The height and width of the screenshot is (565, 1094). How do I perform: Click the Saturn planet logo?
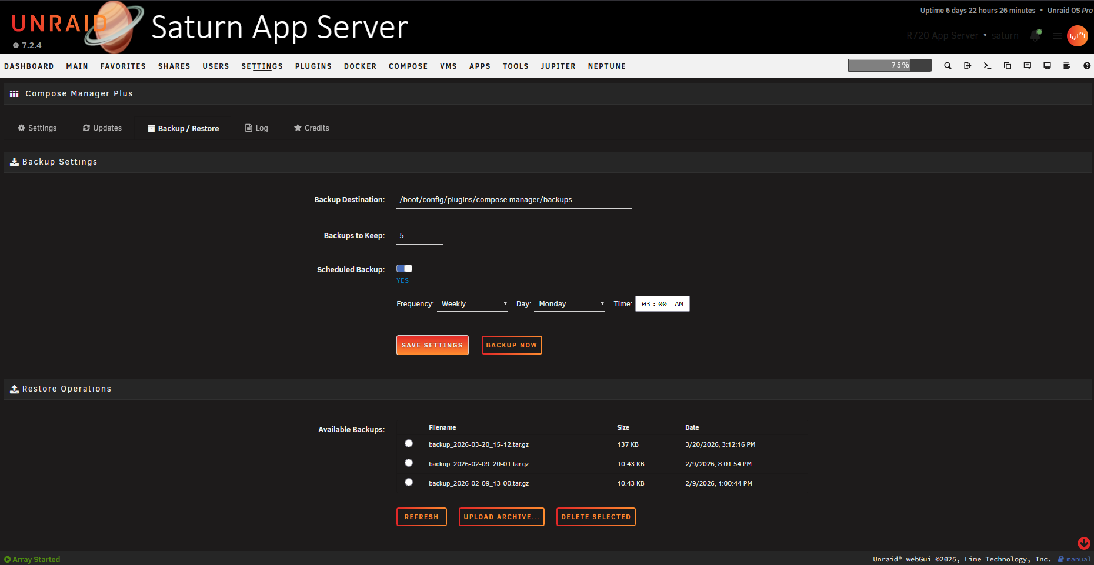[x=115, y=26]
